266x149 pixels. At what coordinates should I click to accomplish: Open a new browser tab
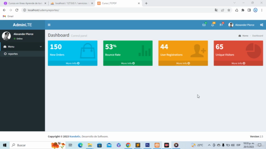click(x=146, y=3)
